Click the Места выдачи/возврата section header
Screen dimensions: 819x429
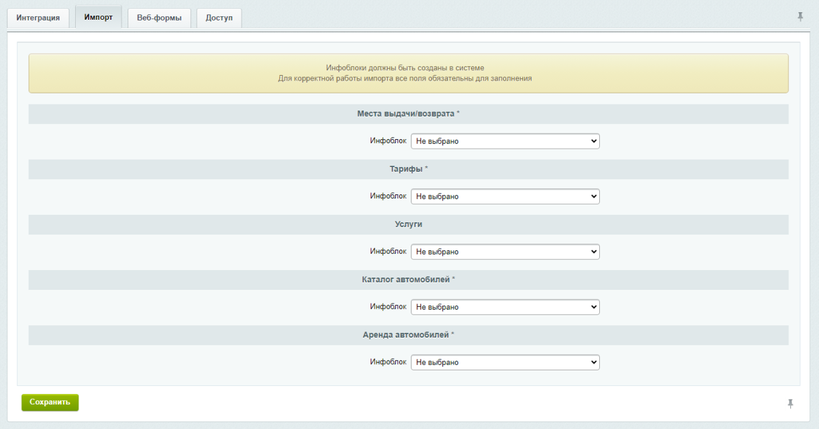[x=408, y=114]
